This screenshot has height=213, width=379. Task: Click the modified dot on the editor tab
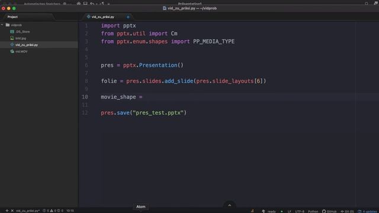tap(128, 17)
